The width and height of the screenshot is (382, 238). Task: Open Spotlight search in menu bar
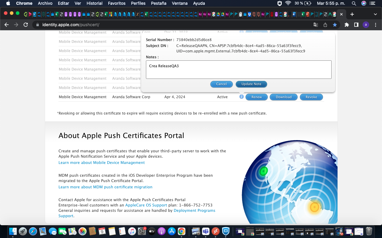point(354,3)
